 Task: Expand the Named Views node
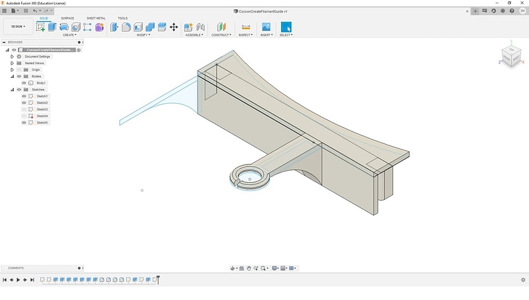12,63
